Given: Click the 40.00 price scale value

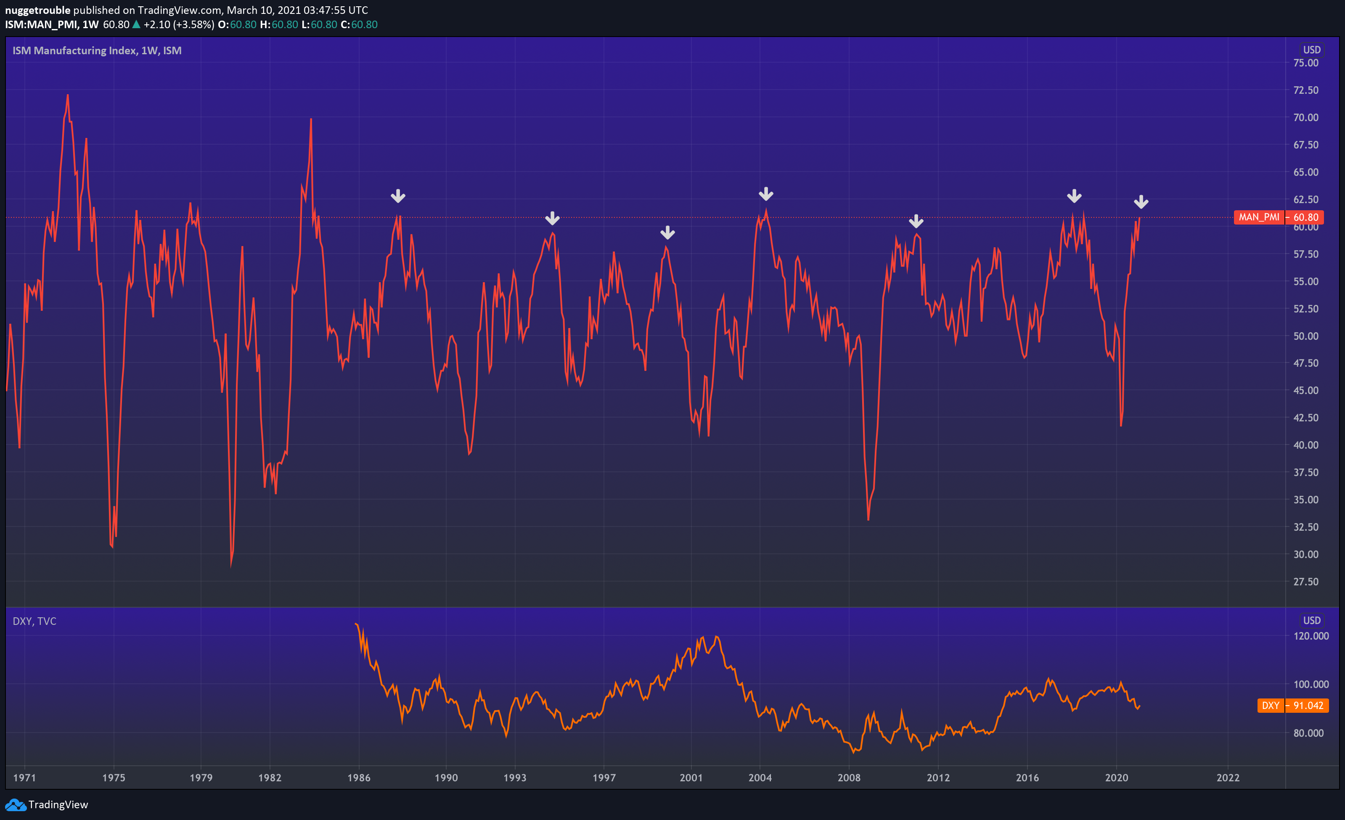Looking at the screenshot, I should (x=1306, y=445).
